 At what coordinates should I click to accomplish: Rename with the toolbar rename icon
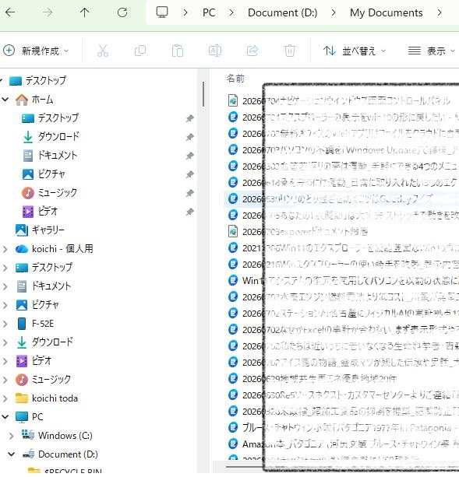coord(215,51)
